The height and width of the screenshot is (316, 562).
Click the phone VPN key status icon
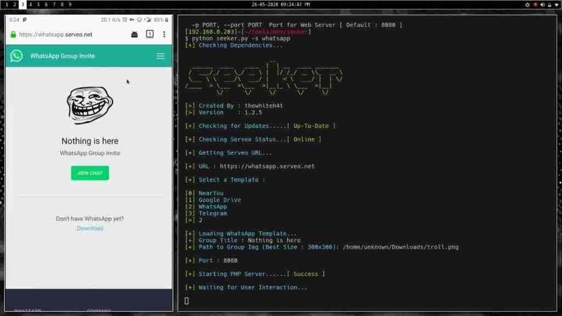tap(132, 20)
